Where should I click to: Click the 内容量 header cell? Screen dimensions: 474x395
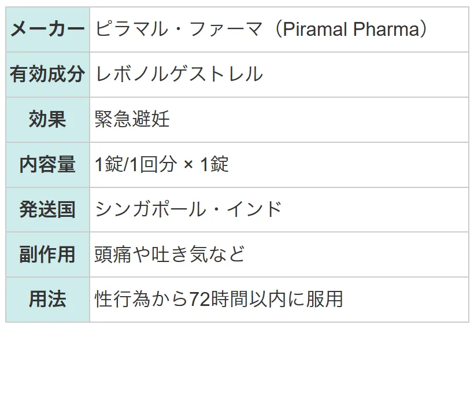(x=48, y=164)
